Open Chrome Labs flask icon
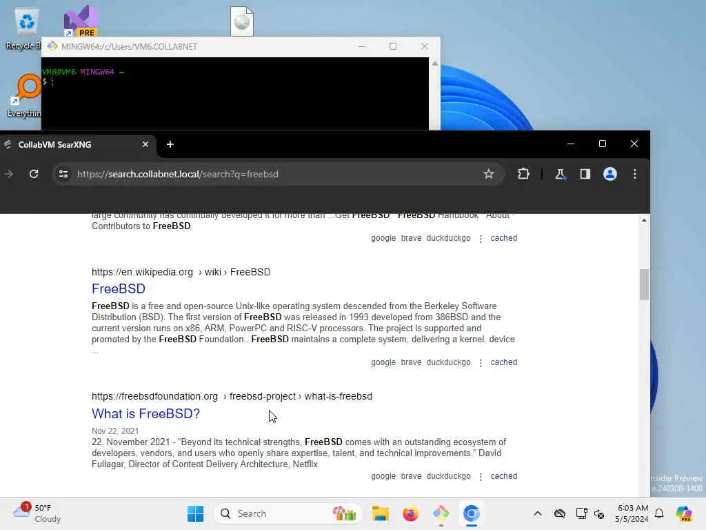Image resolution: width=706 pixels, height=530 pixels. [560, 174]
